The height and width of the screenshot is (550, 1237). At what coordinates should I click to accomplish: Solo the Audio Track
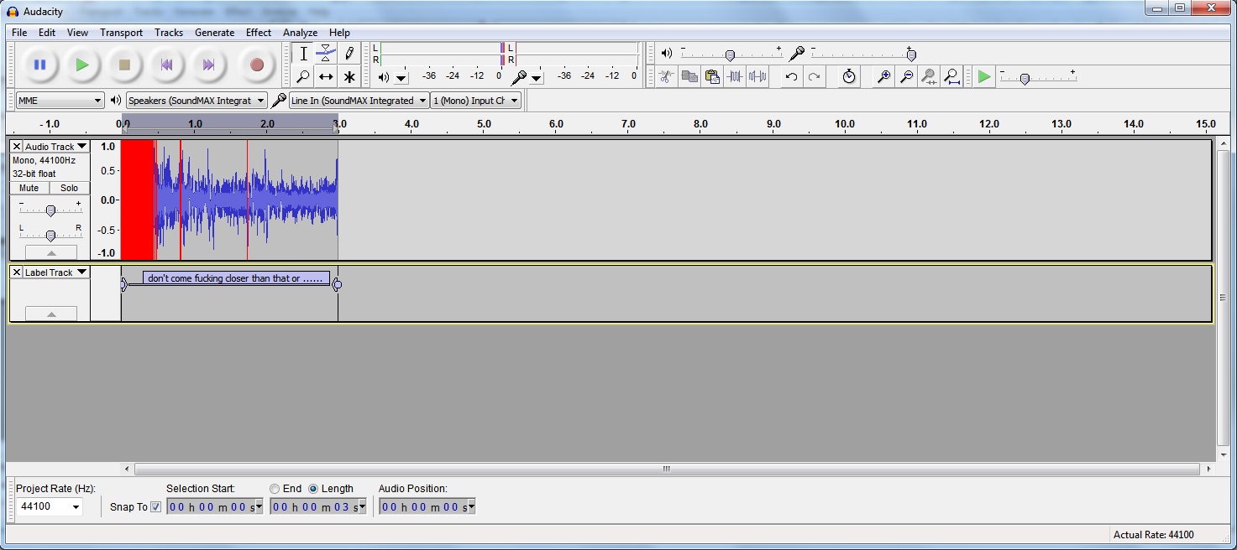[x=69, y=188]
